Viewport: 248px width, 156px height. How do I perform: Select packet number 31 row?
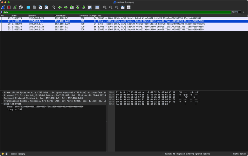124,27
